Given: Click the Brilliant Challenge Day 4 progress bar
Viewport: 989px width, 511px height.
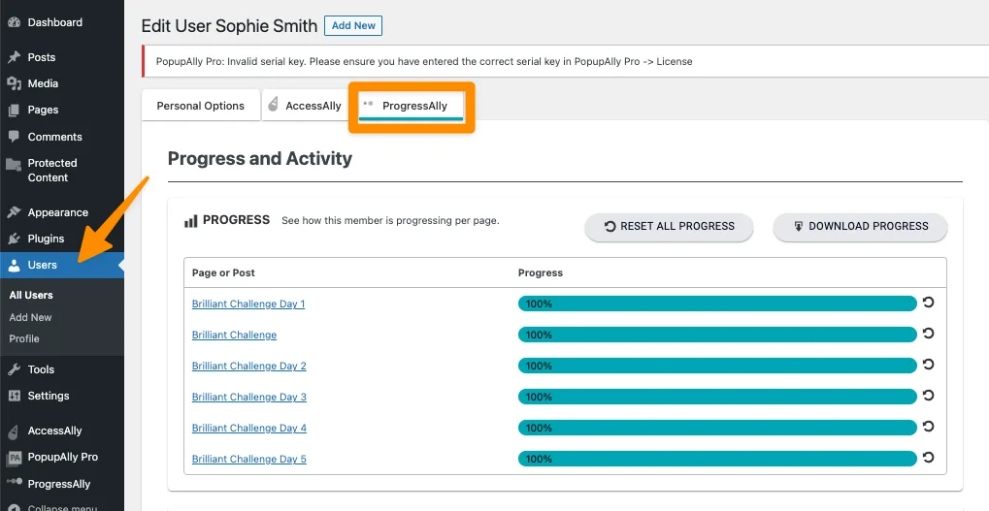Looking at the screenshot, I should (x=716, y=428).
